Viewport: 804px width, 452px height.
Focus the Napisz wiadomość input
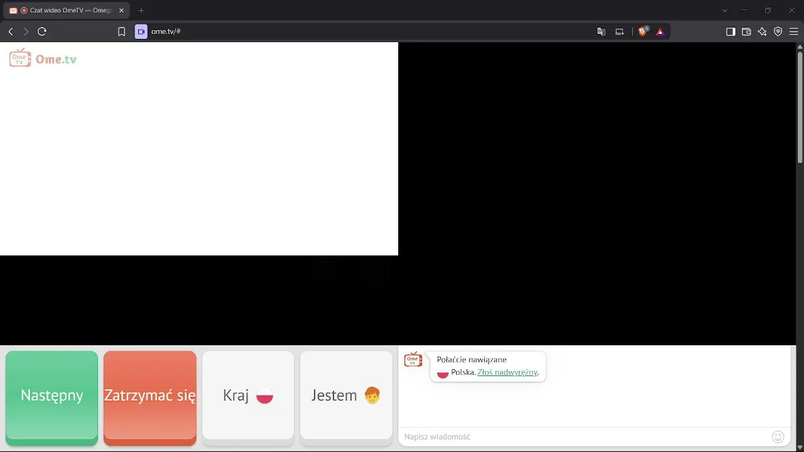(x=584, y=436)
